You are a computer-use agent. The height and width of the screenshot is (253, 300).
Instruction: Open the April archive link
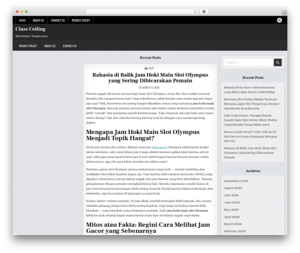click(232, 217)
